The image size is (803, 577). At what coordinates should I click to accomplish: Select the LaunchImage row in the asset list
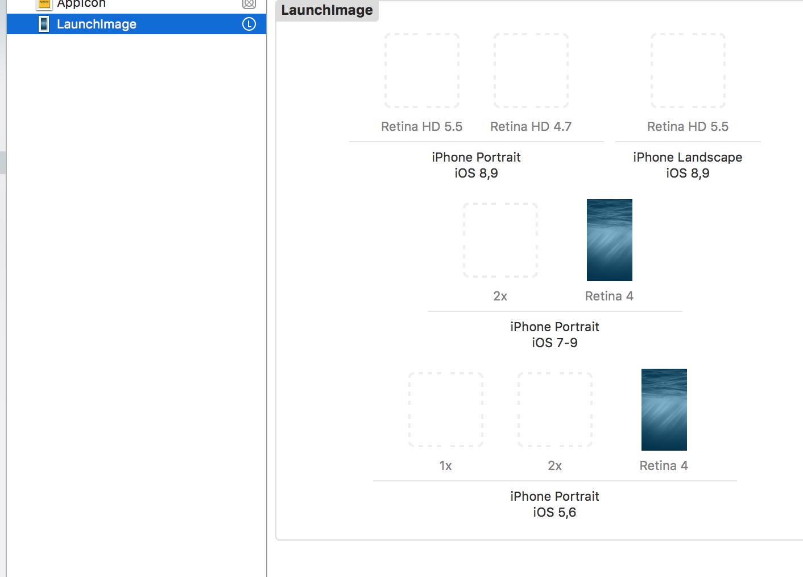pyautogui.click(x=136, y=24)
